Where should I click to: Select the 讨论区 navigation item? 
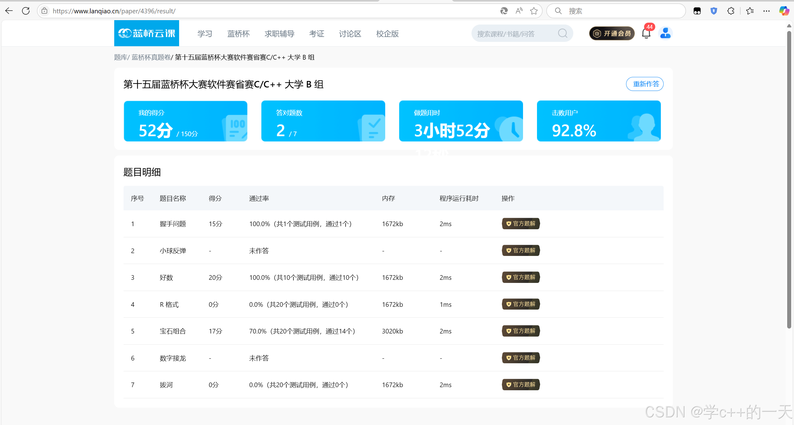[x=350, y=34]
